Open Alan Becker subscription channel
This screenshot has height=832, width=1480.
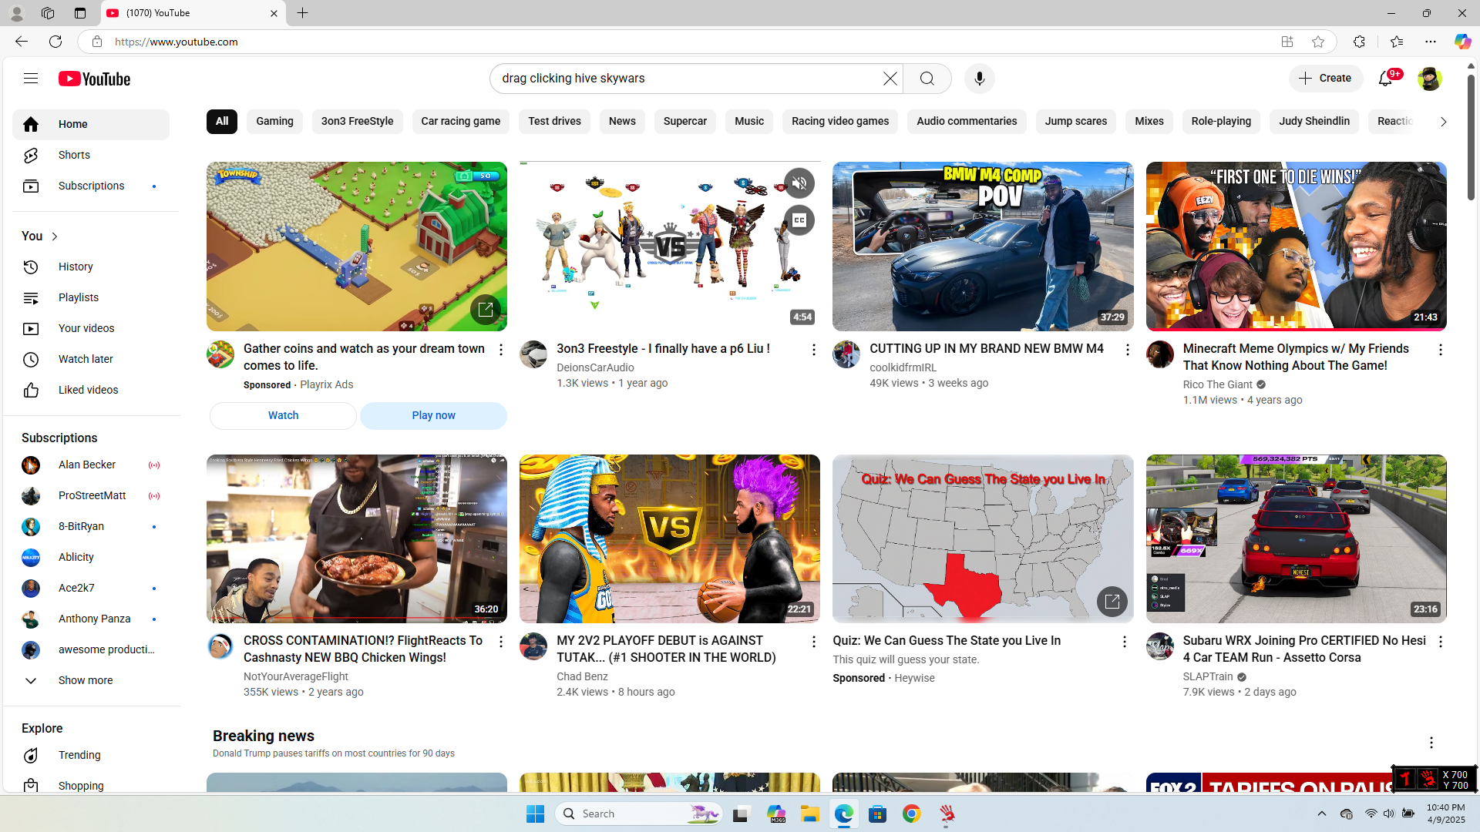[91, 465]
